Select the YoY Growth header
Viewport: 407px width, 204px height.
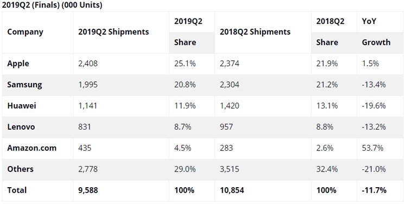[x=376, y=31]
